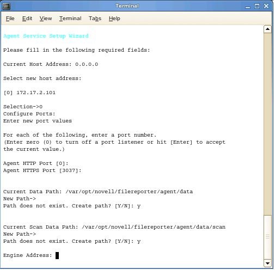Click 'Select new host address:' text
This screenshot has width=275, height=270.
click(42, 78)
